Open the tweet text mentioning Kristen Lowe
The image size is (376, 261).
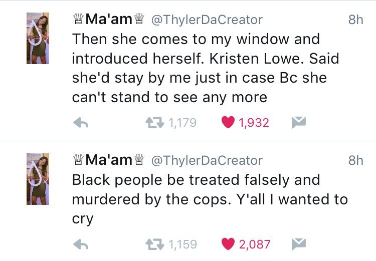(206, 68)
